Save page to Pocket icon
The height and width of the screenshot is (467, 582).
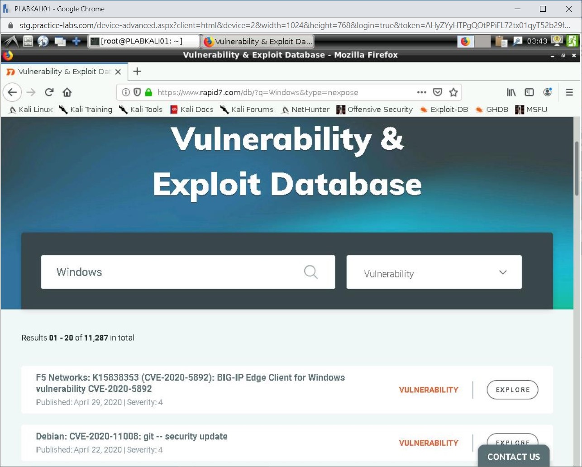pos(437,92)
